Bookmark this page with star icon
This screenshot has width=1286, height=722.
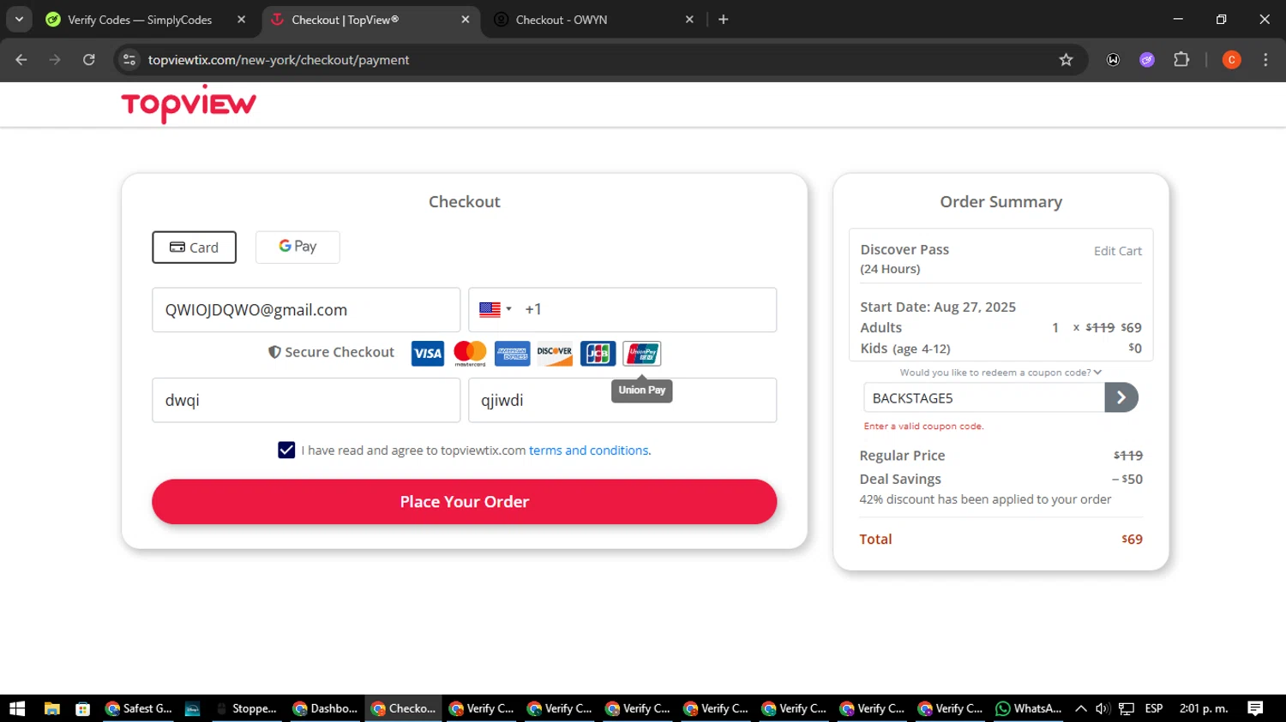tap(1066, 60)
